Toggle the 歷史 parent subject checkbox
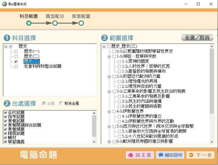This screenshot has width=218, height=165. tap(11, 47)
